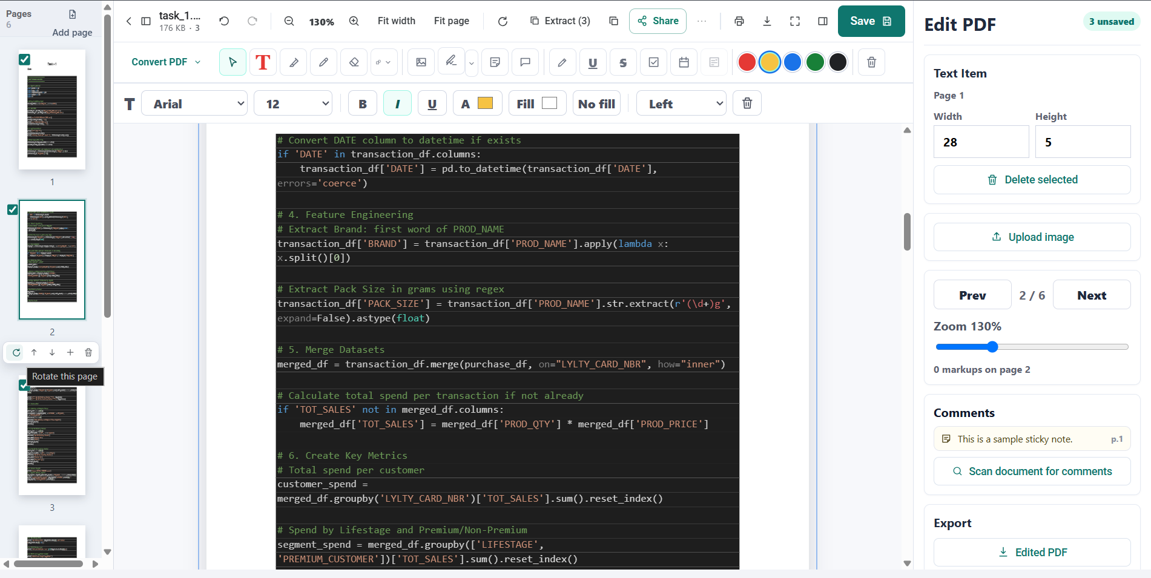Open the Convert PDF dropdown
The width and height of the screenshot is (1151, 578).
[166, 62]
